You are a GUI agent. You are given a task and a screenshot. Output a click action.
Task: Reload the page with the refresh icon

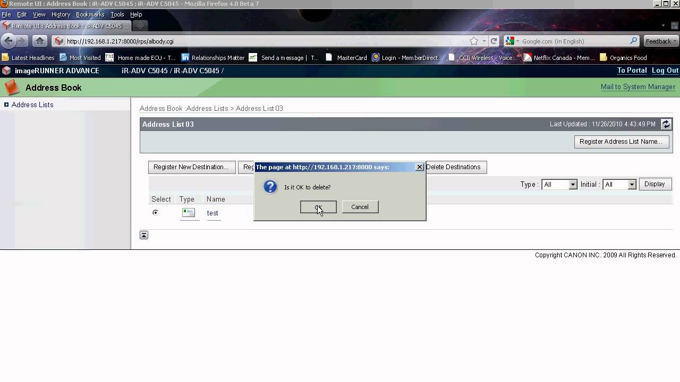tap(494, 41)
